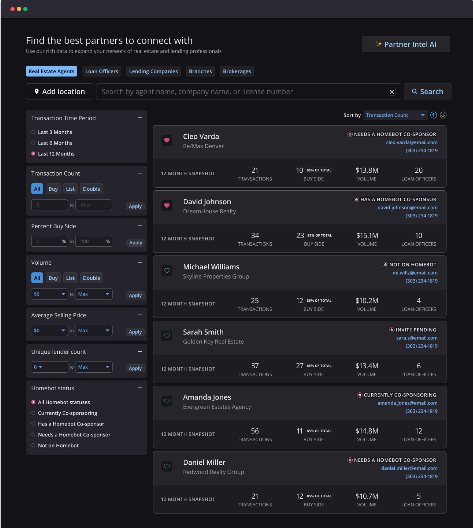
Task: Click the Add location button
Action: [60, 92]
